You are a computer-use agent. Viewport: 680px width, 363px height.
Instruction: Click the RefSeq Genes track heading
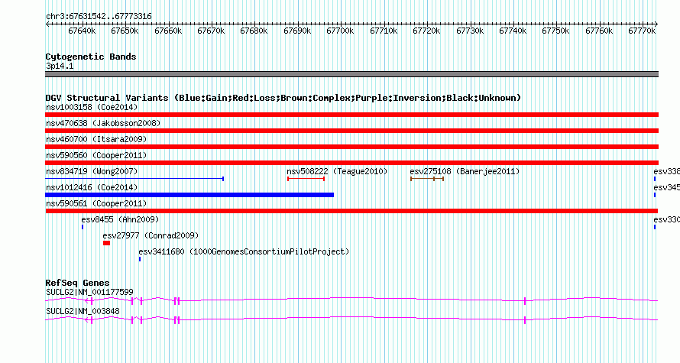coord(77,283)
